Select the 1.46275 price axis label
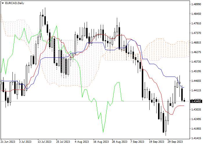 [x=196, y=52]
